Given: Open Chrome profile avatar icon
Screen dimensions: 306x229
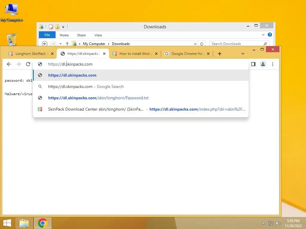Looking at the screenshot, I should click(x=263, y=64).
